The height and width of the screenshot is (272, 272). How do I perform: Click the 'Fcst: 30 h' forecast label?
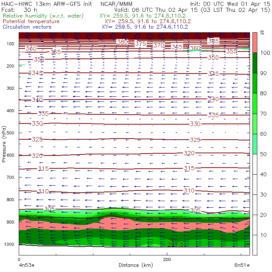[x=19, y=10]
